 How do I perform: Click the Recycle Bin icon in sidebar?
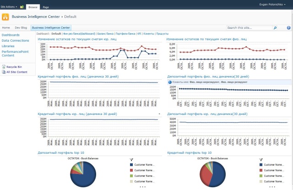tap(3, 67)
